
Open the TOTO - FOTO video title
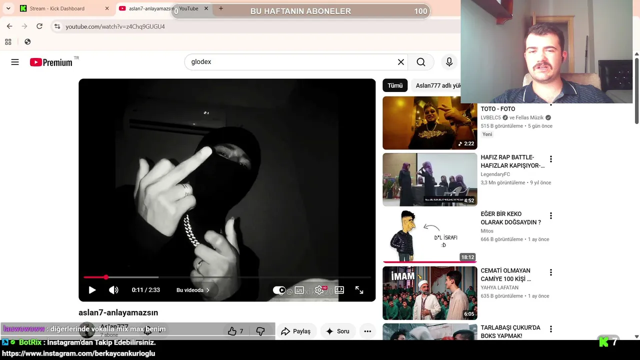[498, 109]
